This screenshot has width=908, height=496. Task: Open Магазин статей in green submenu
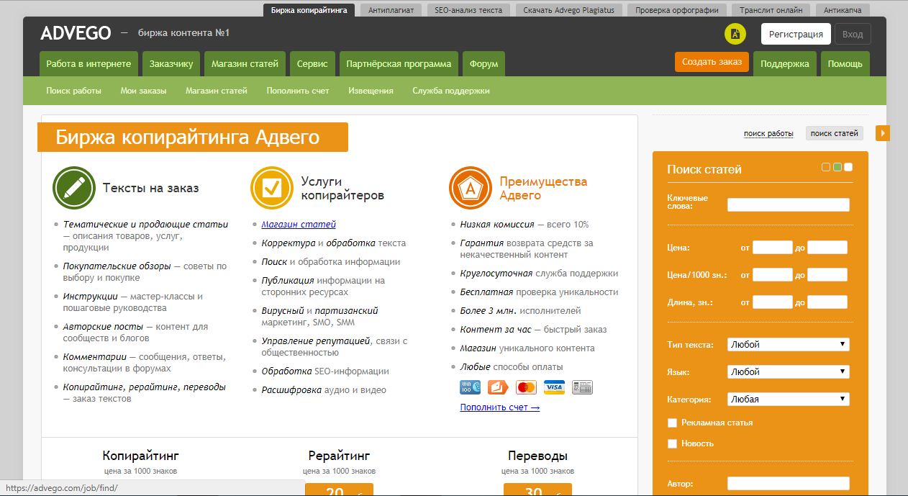click(x=217, y=91)
